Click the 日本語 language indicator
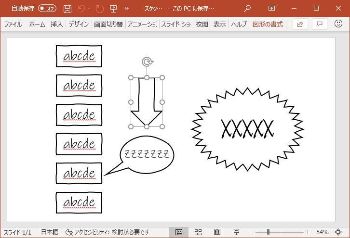350x238 pixels. 50,232
